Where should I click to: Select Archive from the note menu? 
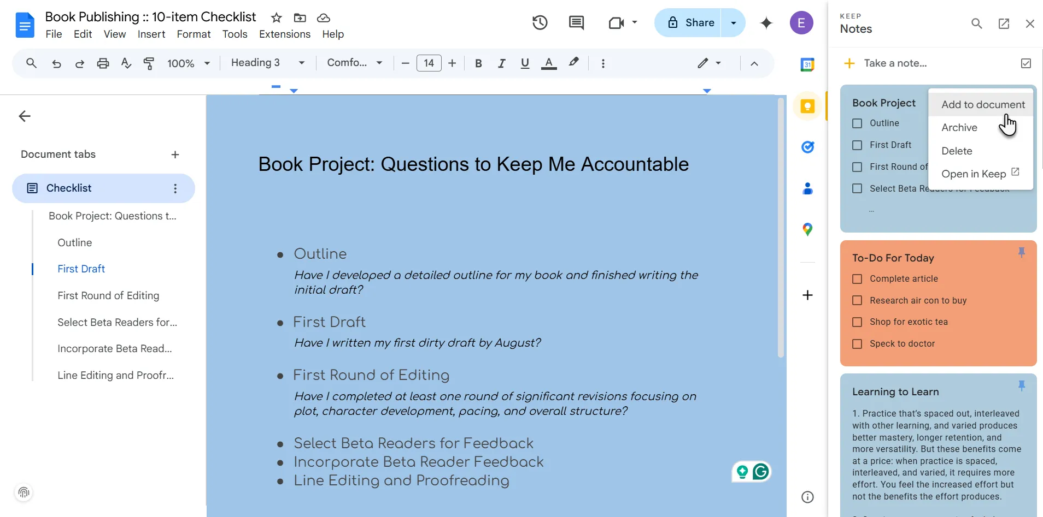pyautogui.click(x=958, y=127)
